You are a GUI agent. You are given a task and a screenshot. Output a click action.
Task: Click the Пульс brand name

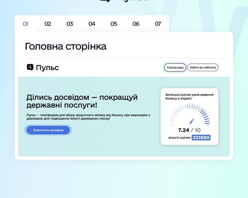coord(48,68)
